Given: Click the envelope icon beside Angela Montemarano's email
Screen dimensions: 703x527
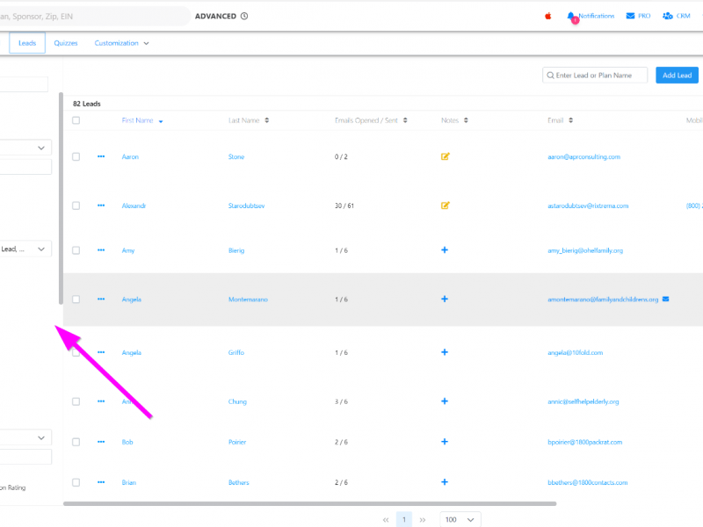Looking at the screenshot, I should click(x=665, y=300).
